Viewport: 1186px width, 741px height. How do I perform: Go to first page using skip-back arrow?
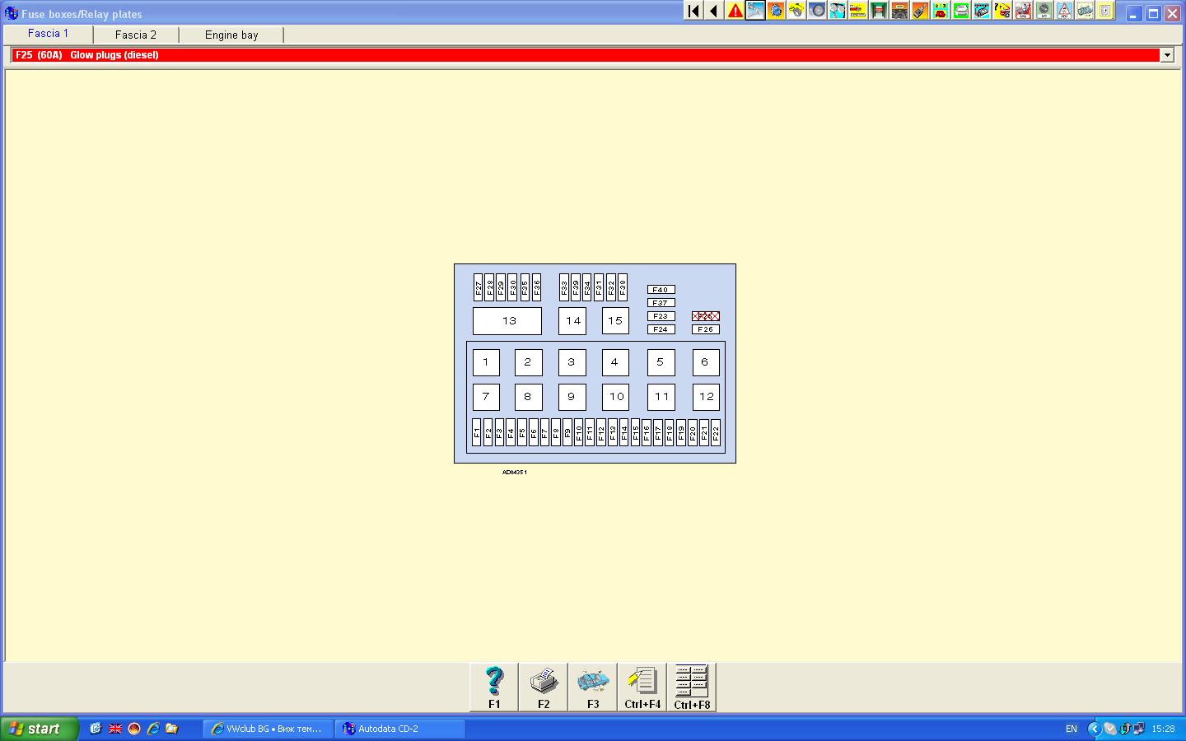pos(693,11)
